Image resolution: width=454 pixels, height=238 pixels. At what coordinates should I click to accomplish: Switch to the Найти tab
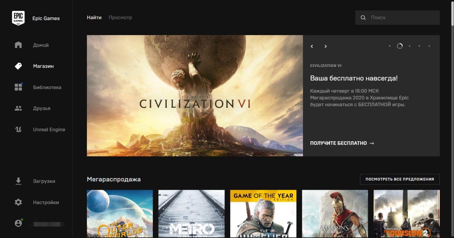(x=94, y=17)
